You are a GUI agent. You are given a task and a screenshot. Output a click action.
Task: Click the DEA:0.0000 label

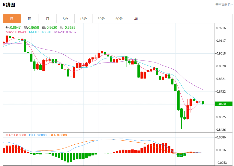pos(58,135)
